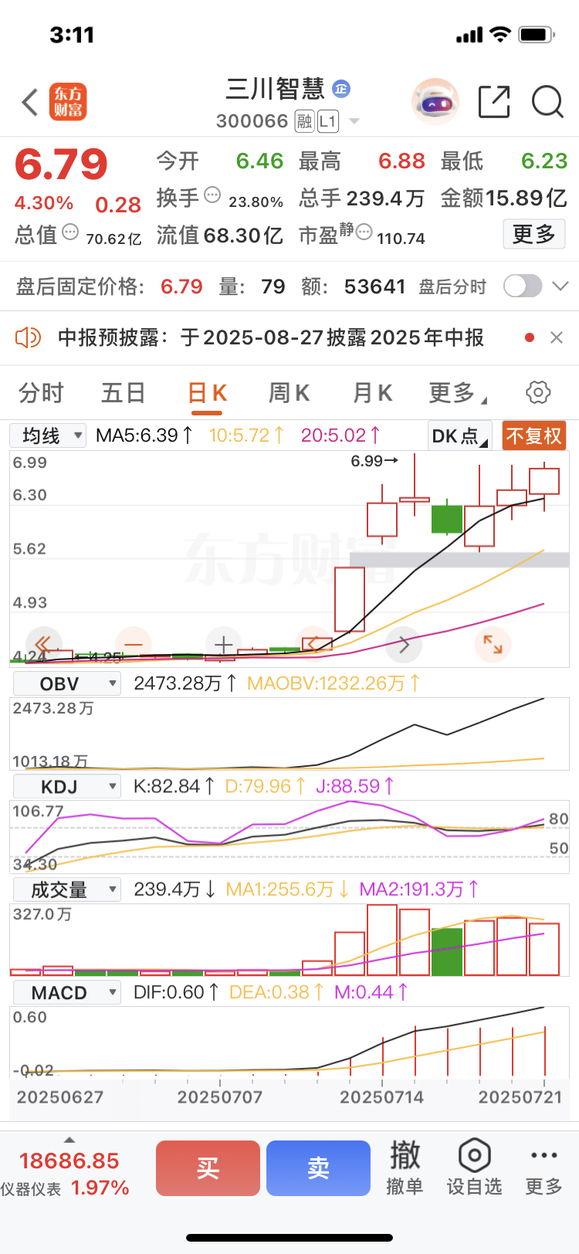
Task: Tap the DIF:0.60 value
Action: 176,992
